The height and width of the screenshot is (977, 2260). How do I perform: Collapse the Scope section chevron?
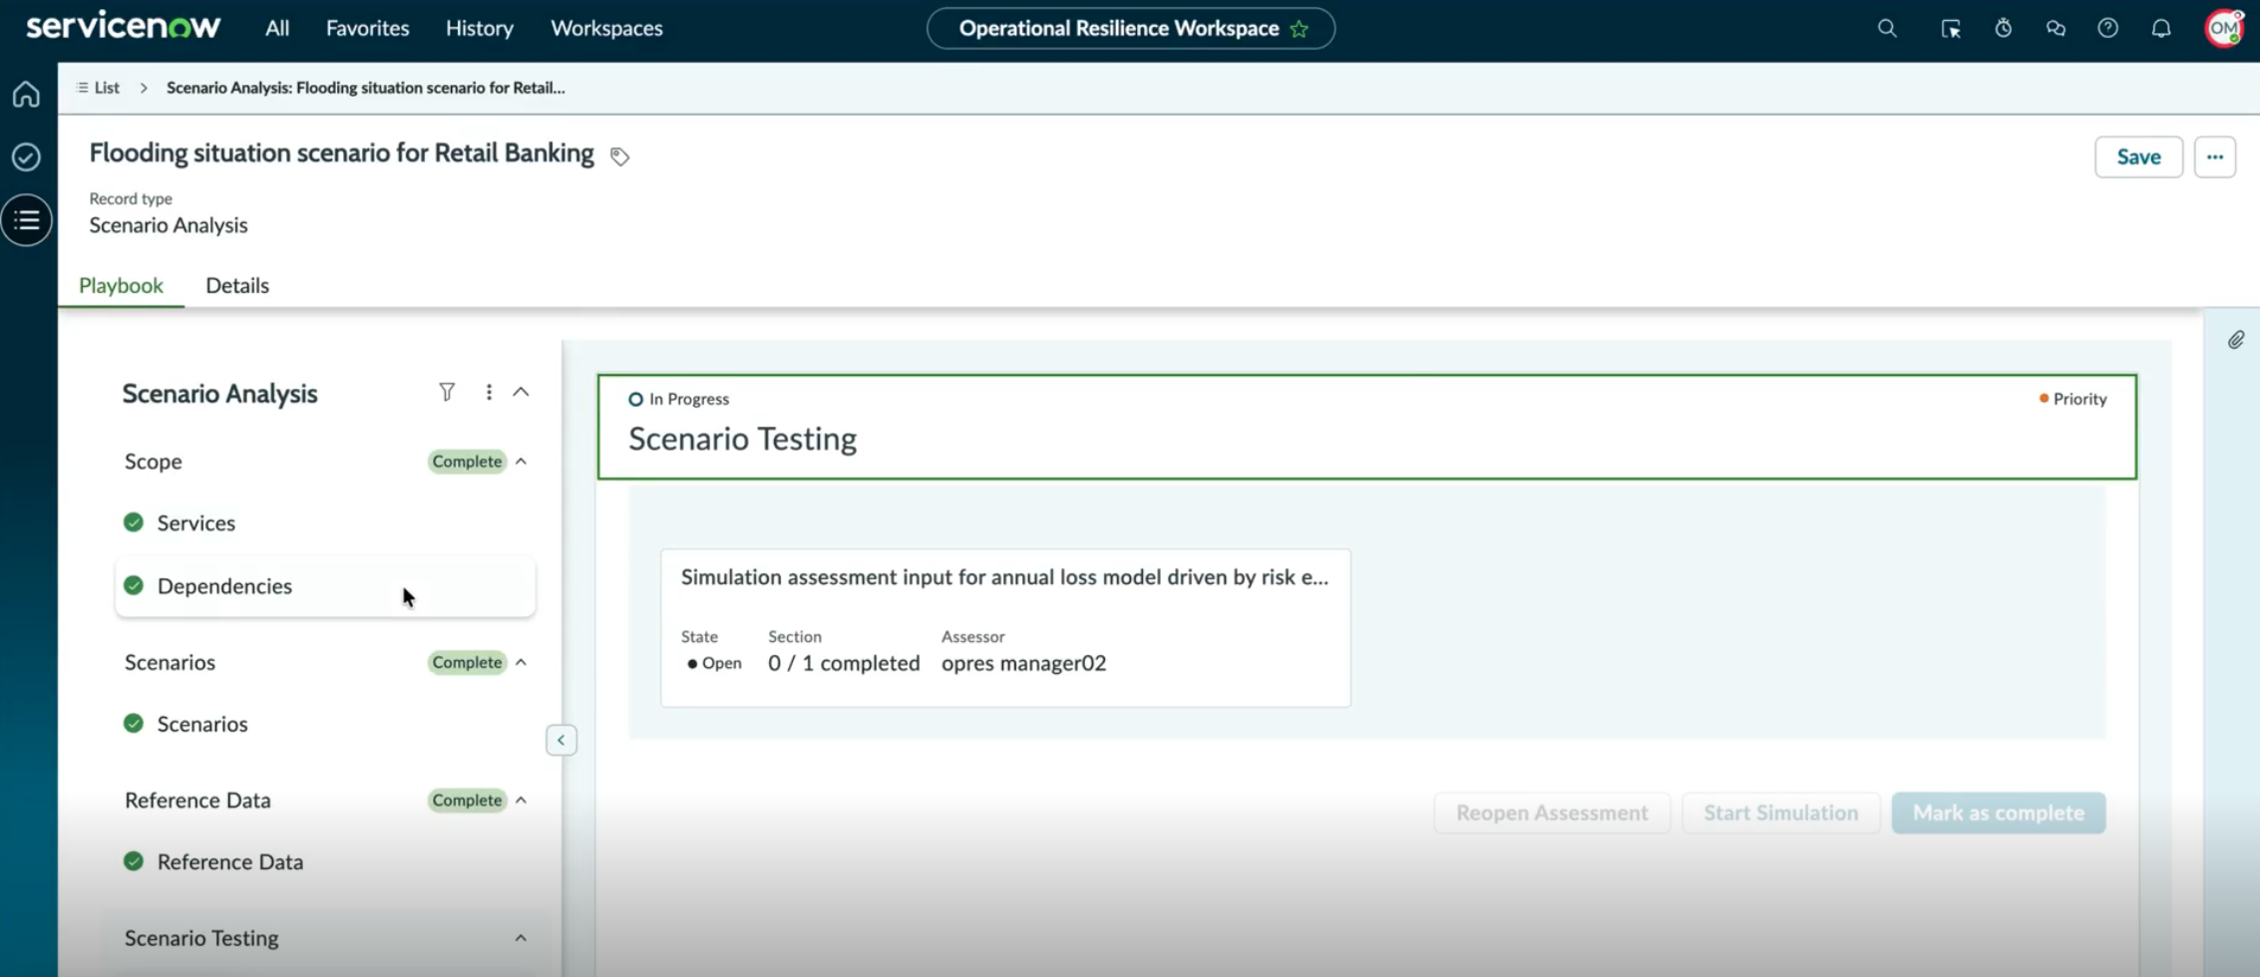click(x=521, y=462)
